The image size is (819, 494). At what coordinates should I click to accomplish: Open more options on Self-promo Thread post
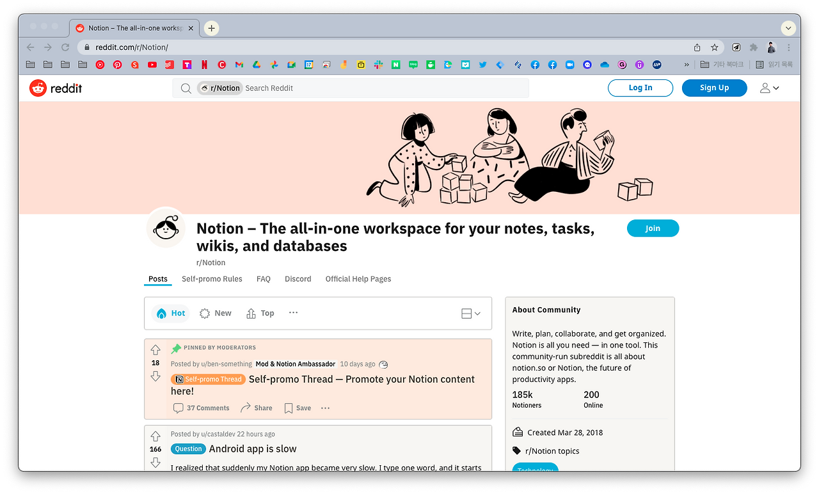tap(325, 408)
